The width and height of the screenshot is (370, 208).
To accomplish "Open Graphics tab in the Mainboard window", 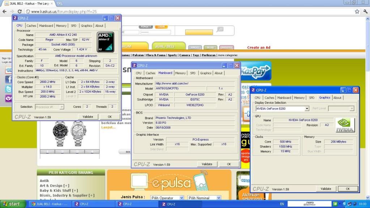I will [x=205, y=73].
